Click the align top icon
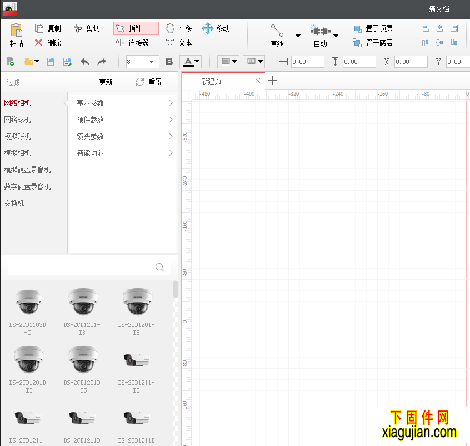 pyautogui.click(x=425, y=43)
